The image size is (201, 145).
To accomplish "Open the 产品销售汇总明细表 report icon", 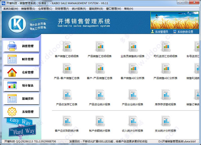I will pyautogui.click(x=100, y=46).
